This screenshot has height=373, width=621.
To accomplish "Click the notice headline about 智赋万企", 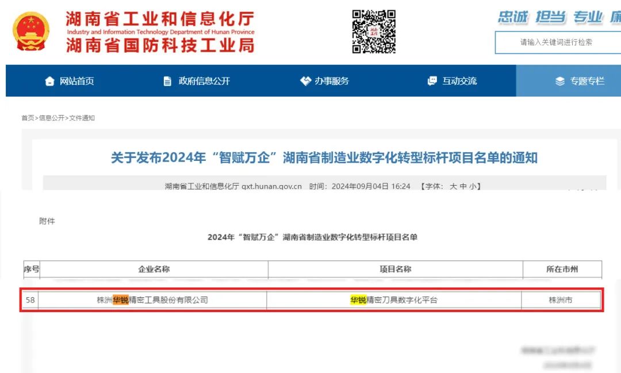I will (324, 157).
